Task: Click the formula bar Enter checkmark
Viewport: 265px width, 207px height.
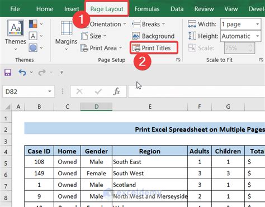Action: click(x=98, y=92)
